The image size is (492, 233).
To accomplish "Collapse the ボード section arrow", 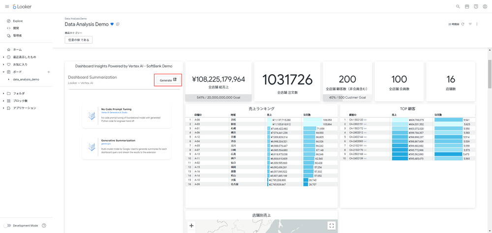I will [x=3, y=72].
